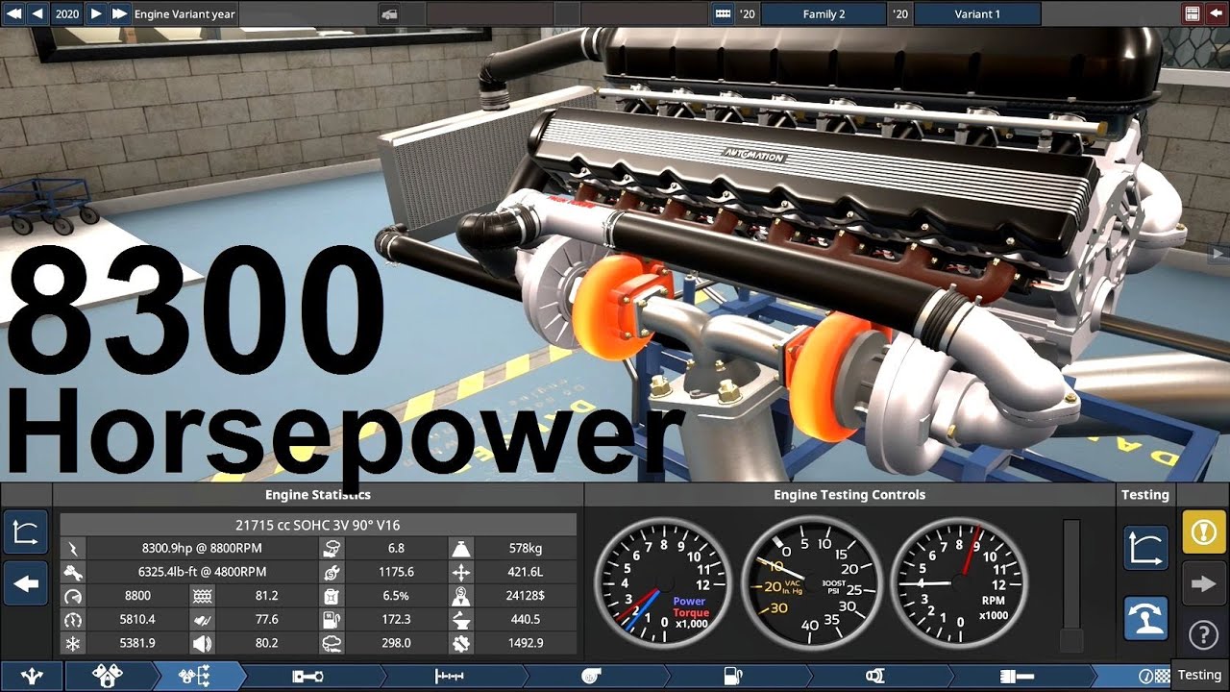
Task: Click the yellow warning exclamation button
Action: [x=1204, y=531]
